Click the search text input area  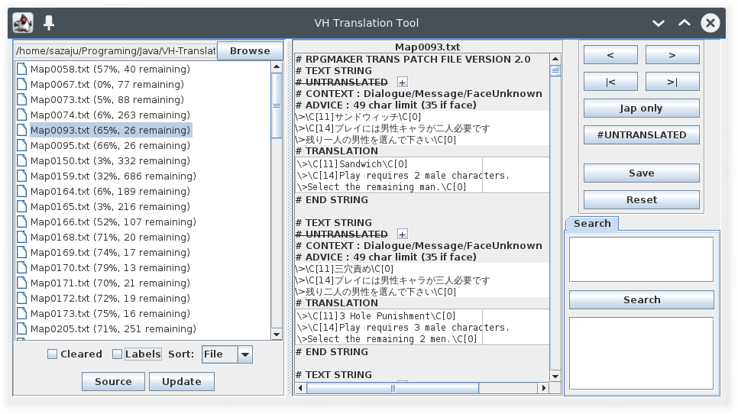click(642, 259)
